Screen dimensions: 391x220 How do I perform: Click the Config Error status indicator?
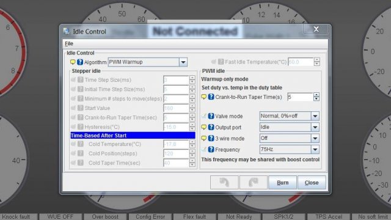tap(150, 217)
